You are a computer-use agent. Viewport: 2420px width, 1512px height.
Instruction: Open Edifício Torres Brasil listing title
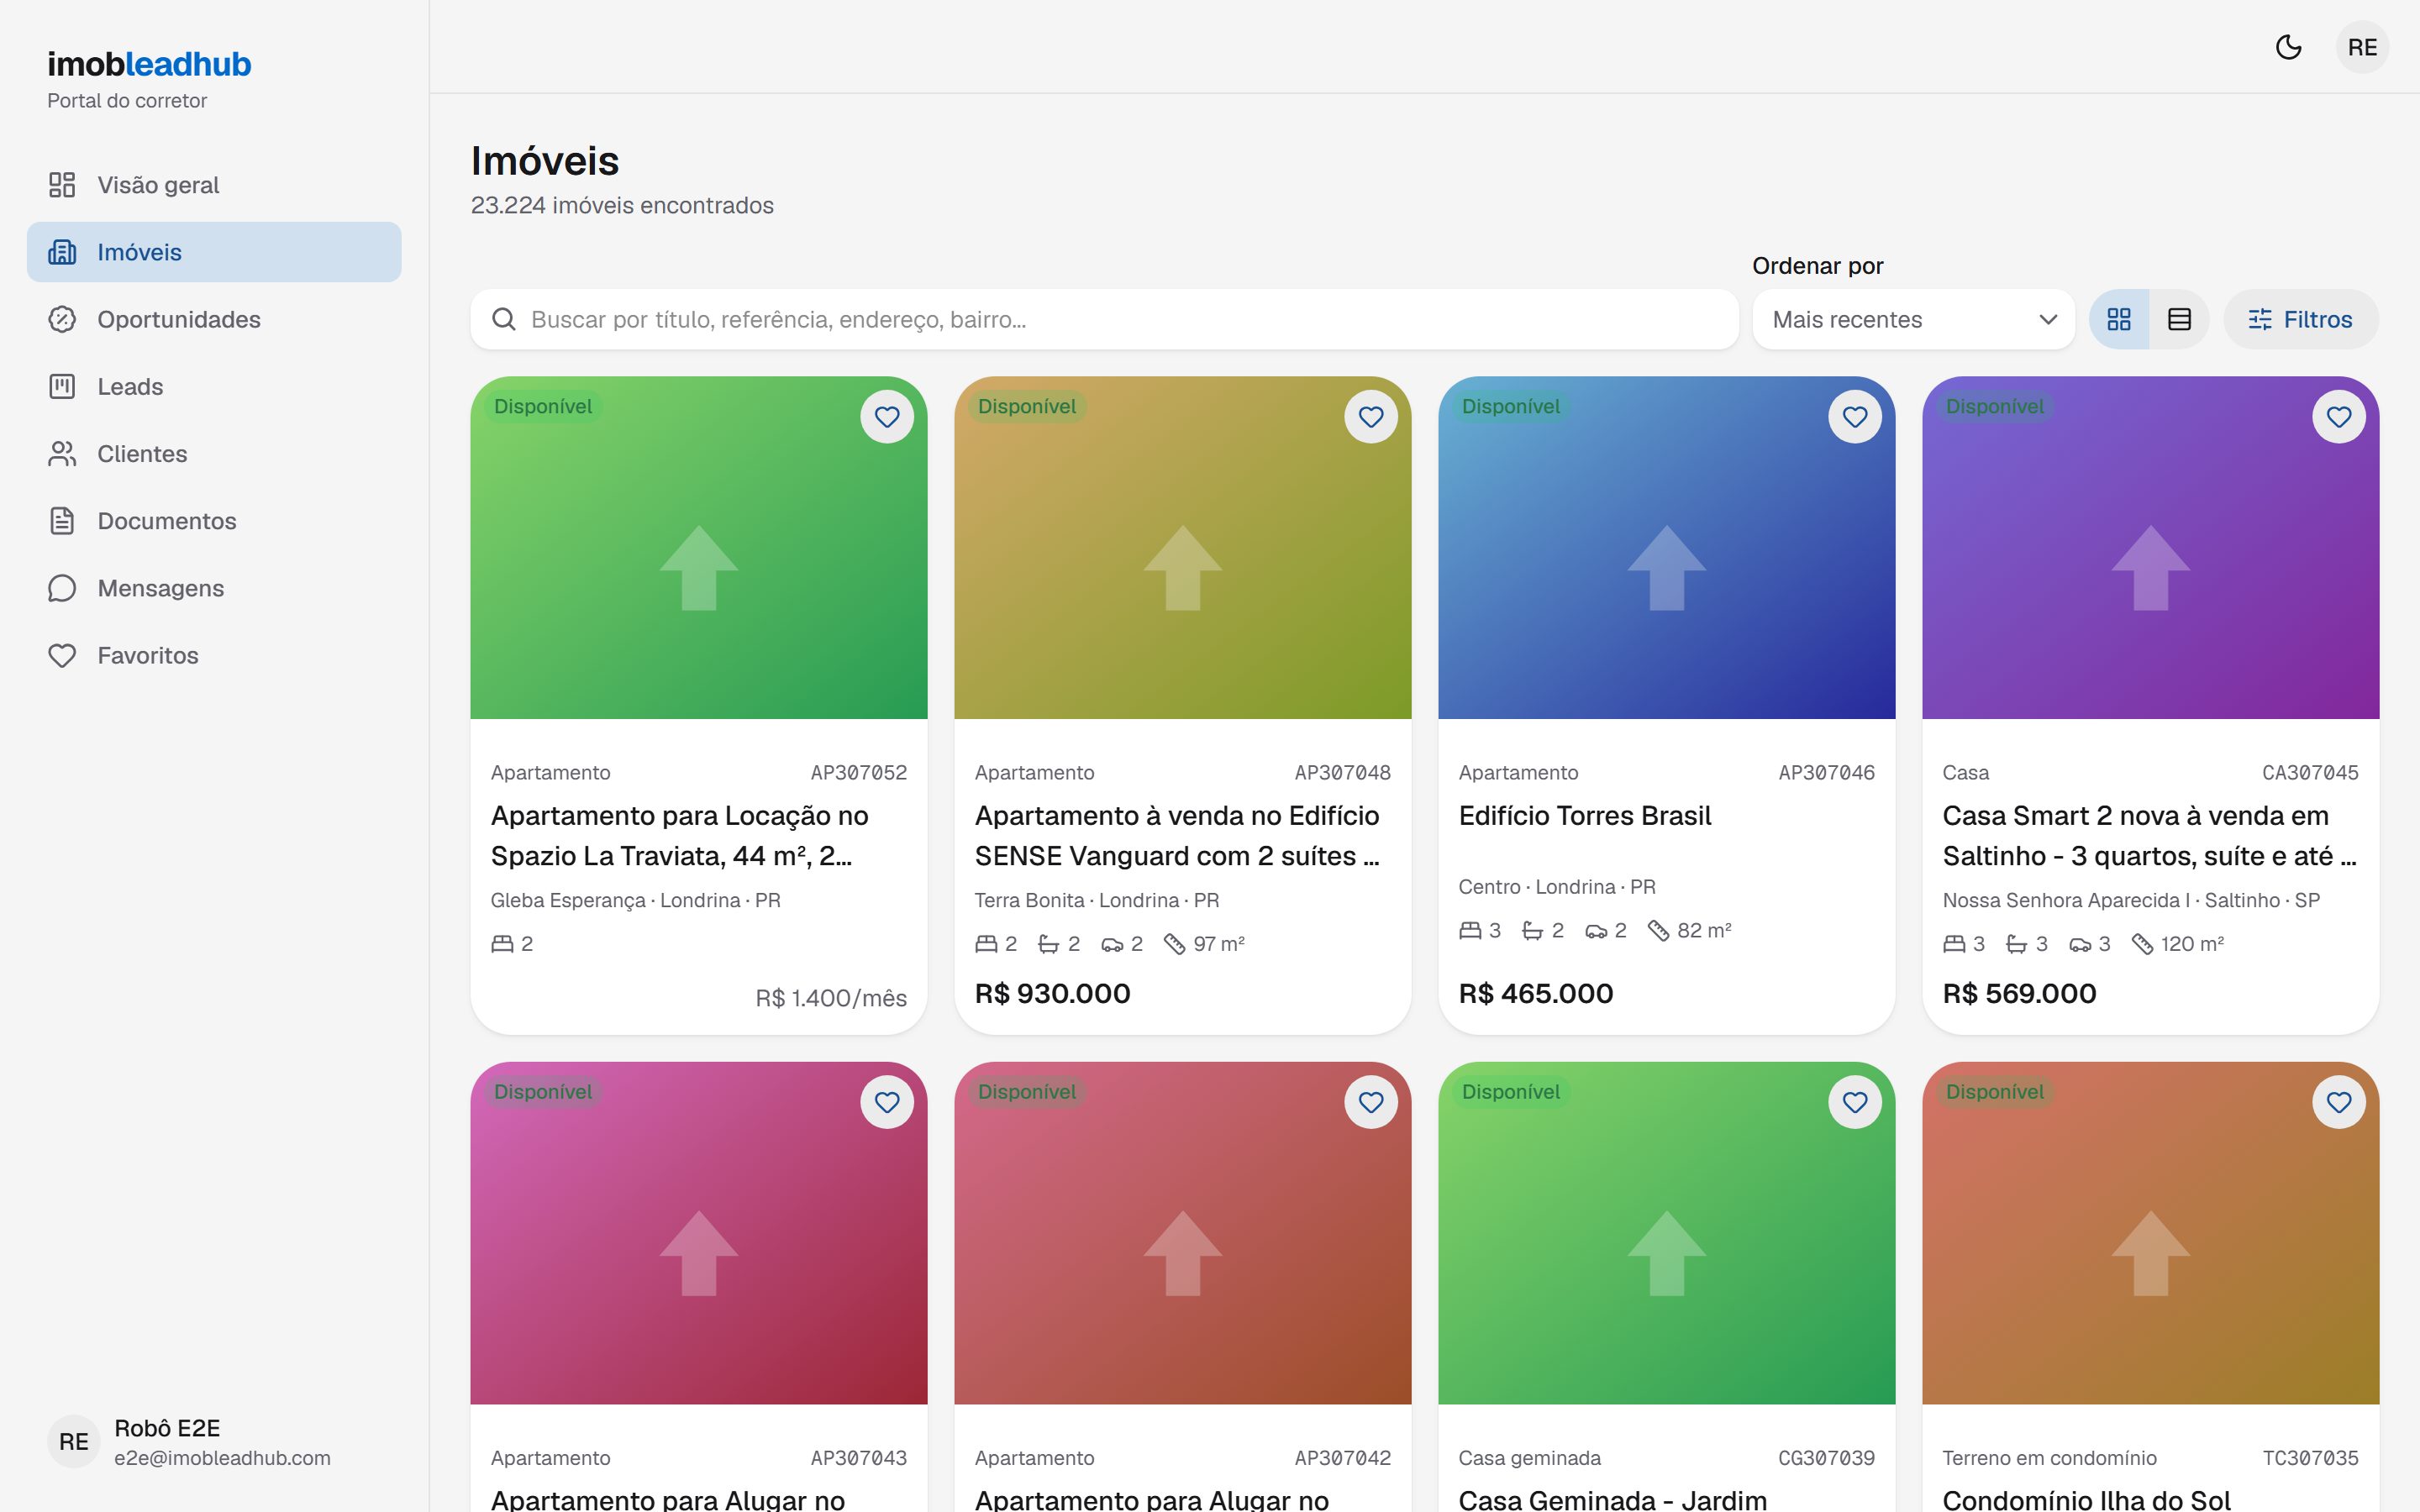click(x=1585, y=816)
